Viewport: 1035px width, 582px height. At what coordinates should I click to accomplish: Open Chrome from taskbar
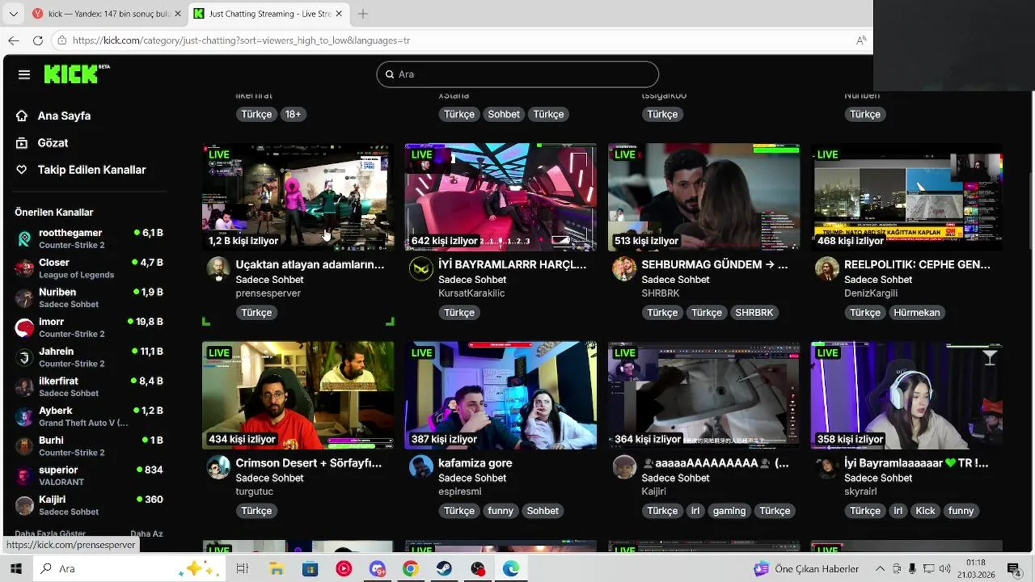411,569
